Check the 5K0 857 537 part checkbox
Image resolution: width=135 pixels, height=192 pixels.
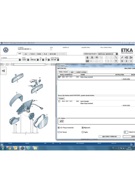coord(59,101)
